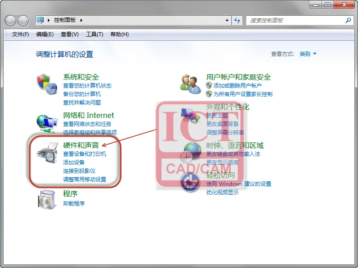Open the 类别 view-by dropdown

pyautogui.click(x=308, y=54)
